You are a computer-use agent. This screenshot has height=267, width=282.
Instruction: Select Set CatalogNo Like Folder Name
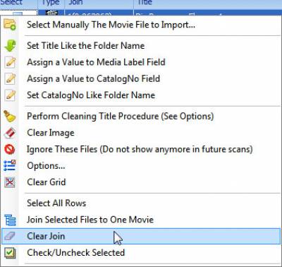[91, 95]
